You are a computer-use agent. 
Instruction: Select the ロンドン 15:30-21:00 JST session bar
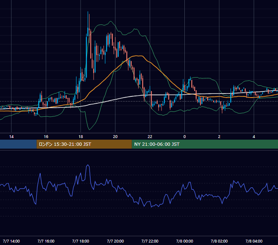[x=84, y=144]
